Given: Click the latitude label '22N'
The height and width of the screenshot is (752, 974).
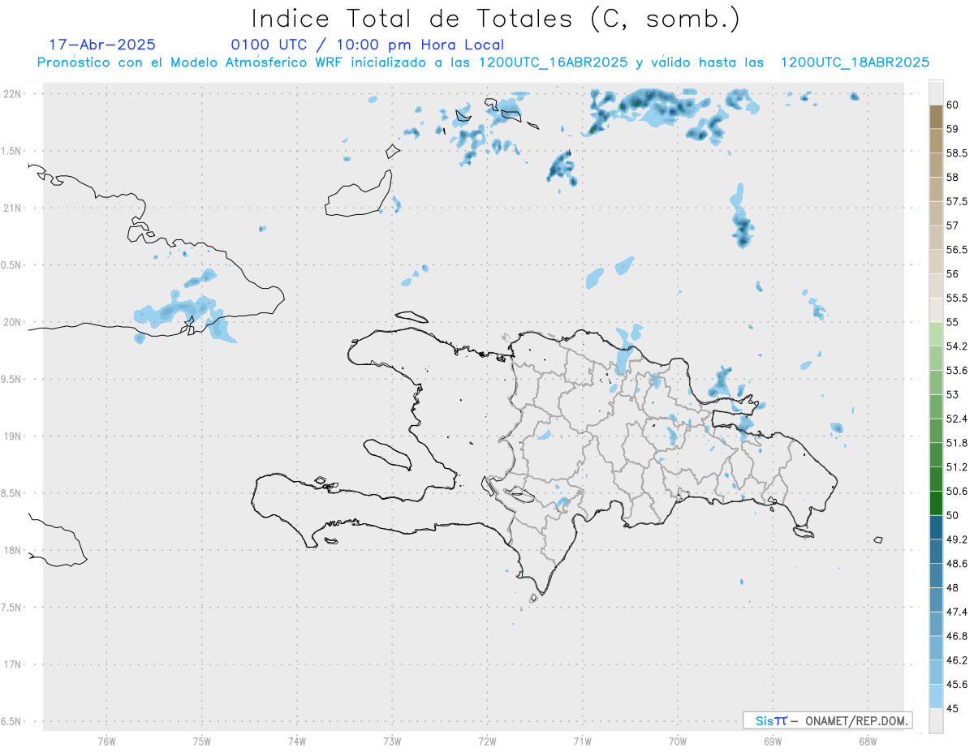Looking at the screenshot, I should (x=14, y=93).
